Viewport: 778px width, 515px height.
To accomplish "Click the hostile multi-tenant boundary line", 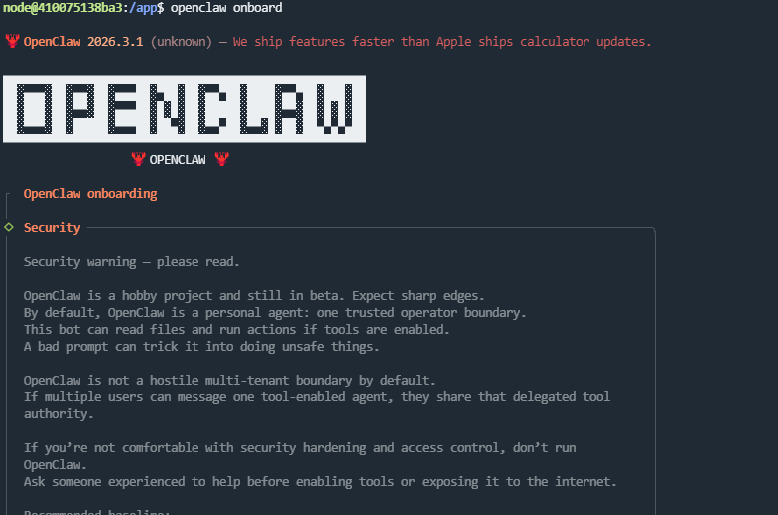I will click(x=229, y=381).
